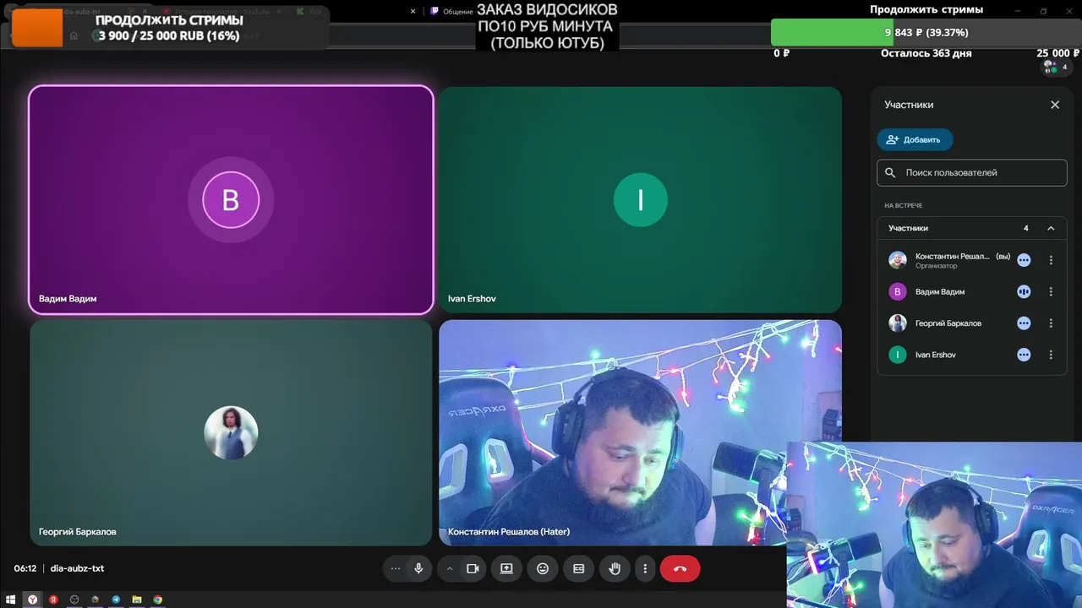Collapse the Участники list chevron
The width and height of the screenshot is (1082, 608).
tap(1051, 228)
